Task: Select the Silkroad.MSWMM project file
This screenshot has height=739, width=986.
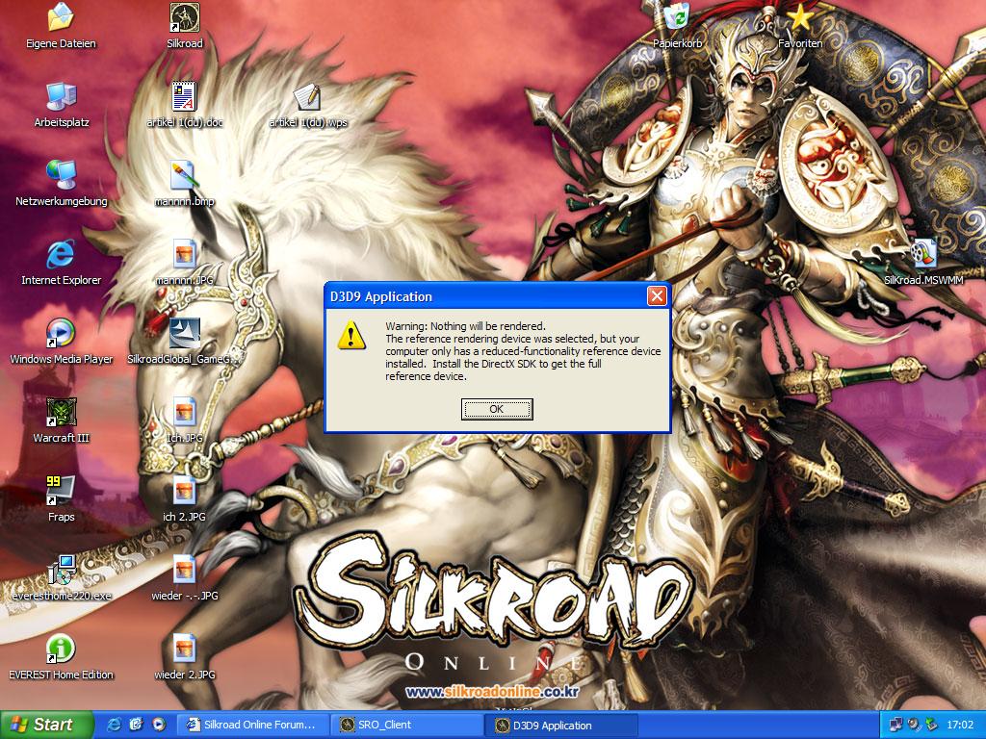Action: click(922, 255)
